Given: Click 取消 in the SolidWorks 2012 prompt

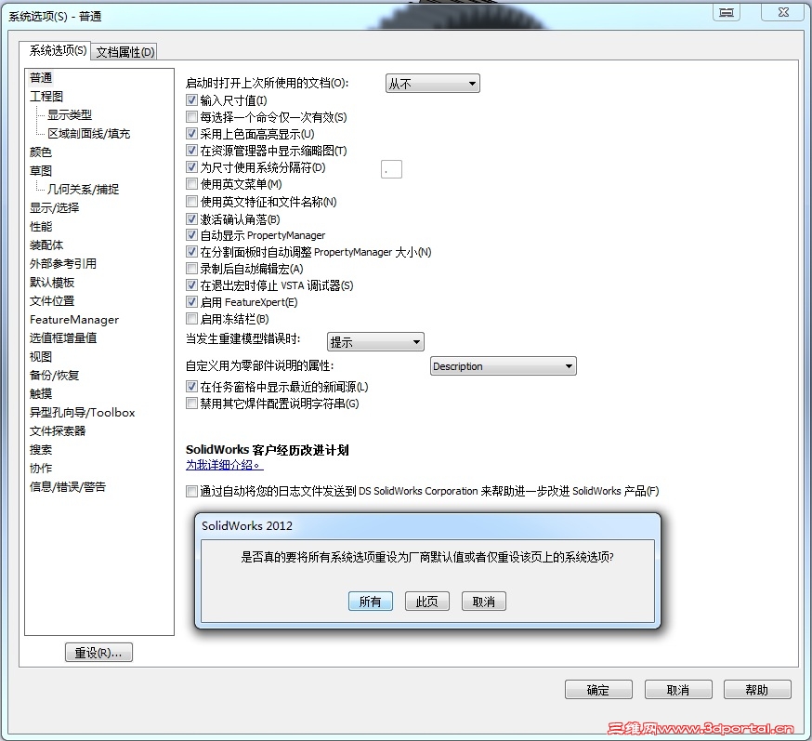Looking at the screenshot, I should (484, 602).
